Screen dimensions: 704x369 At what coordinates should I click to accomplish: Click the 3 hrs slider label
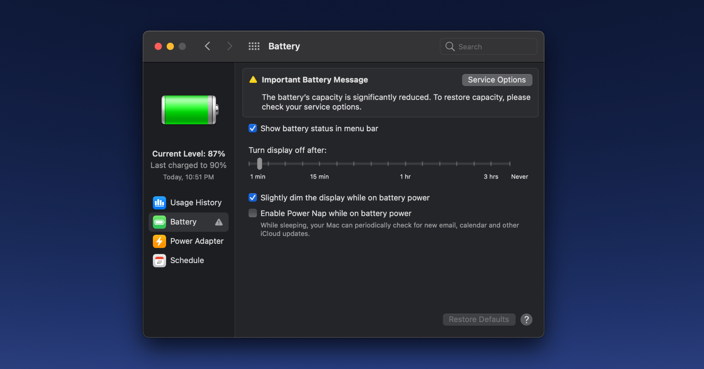point(491,177)
